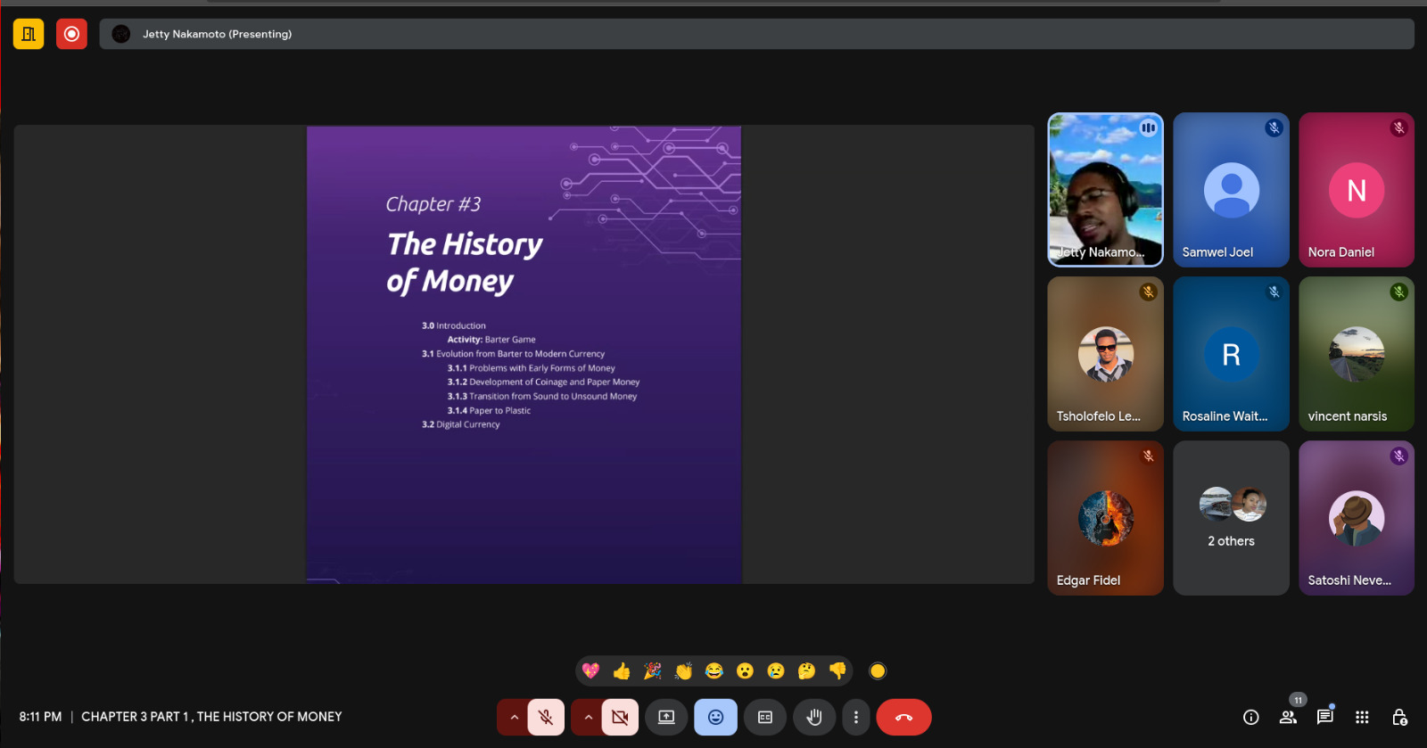Click the red recording indicator icon
This screenshot has height=748, width=1427.
[x=71, y=34]
